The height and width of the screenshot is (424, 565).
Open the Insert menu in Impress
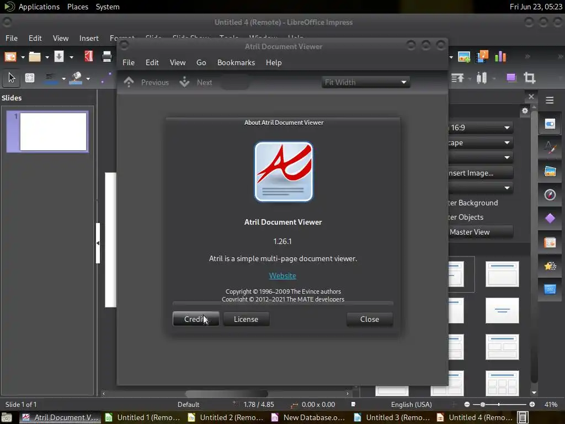point(89,38)
